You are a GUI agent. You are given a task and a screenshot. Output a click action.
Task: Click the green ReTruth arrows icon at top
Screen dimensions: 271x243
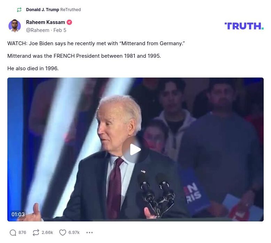(x=19, y=10)
